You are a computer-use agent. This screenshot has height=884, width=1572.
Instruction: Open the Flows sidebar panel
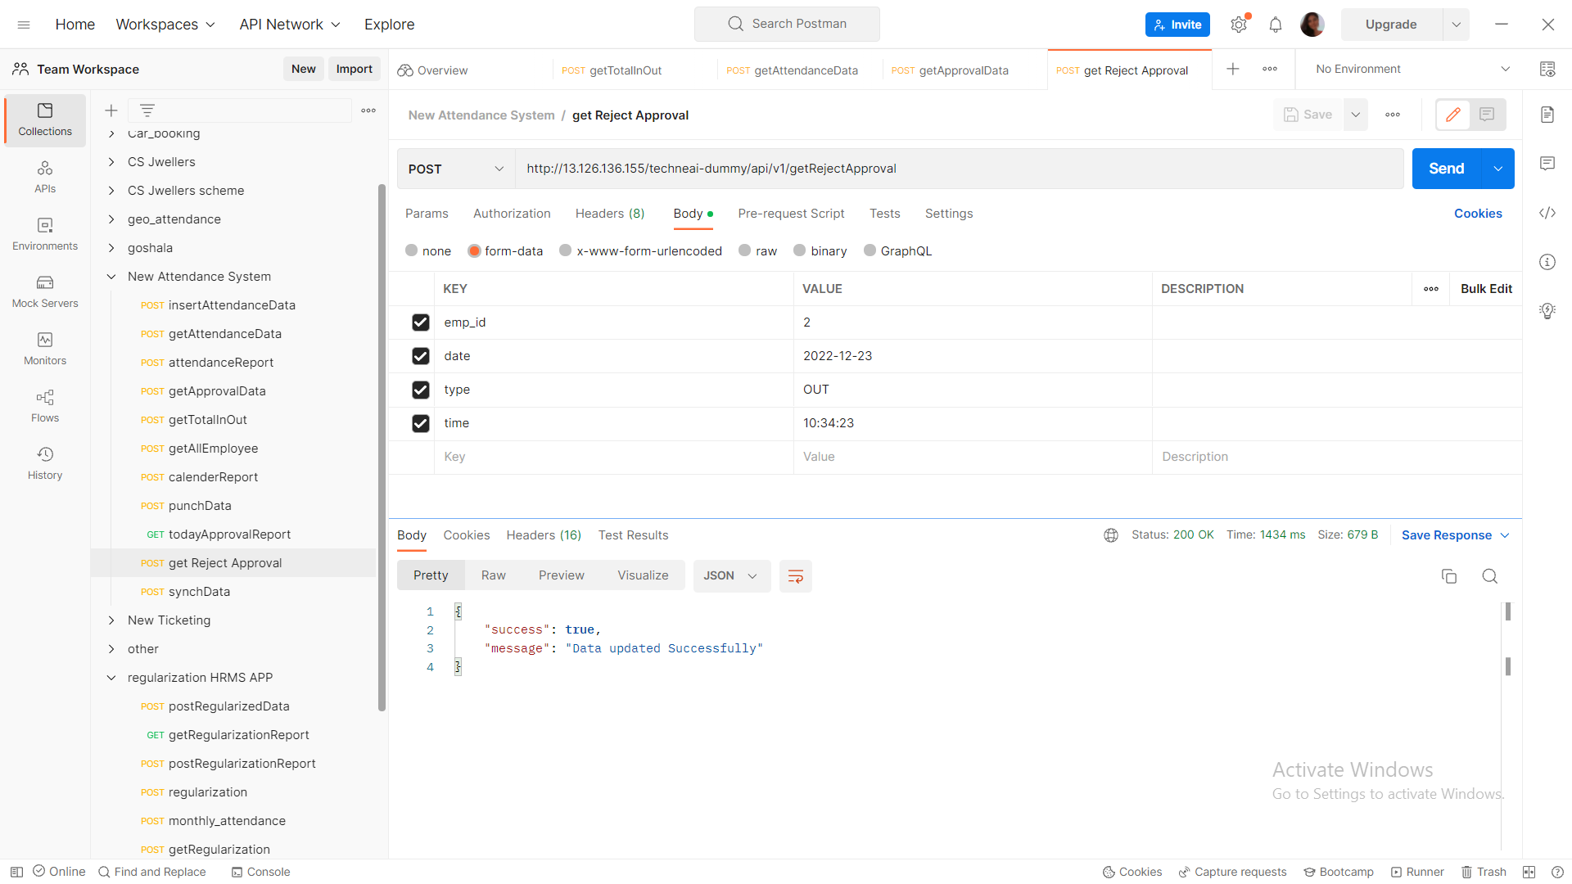pos(45,406)
